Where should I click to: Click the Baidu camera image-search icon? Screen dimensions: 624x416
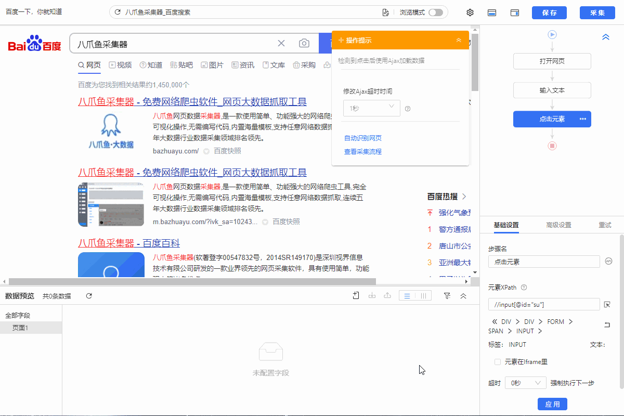click(x=304, y=43)
